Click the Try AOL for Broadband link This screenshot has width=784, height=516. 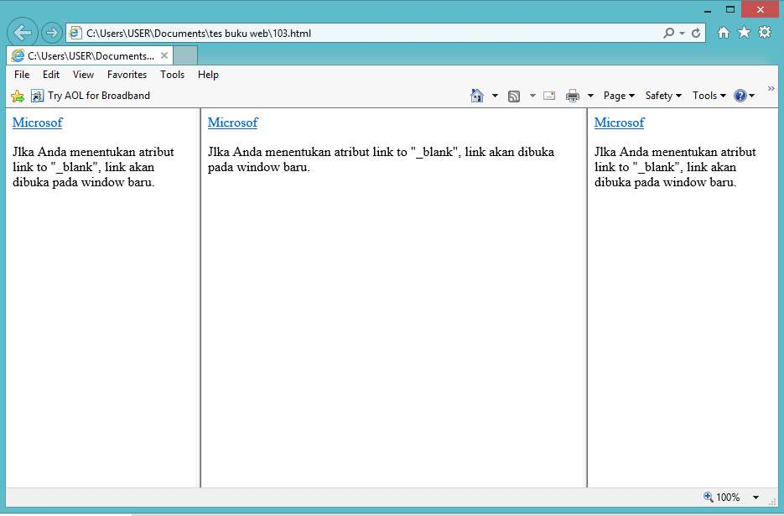click(x=96, y=96)
